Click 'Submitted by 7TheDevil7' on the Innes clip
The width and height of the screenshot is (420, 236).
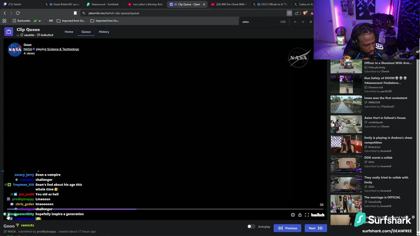tap(379, 107)
